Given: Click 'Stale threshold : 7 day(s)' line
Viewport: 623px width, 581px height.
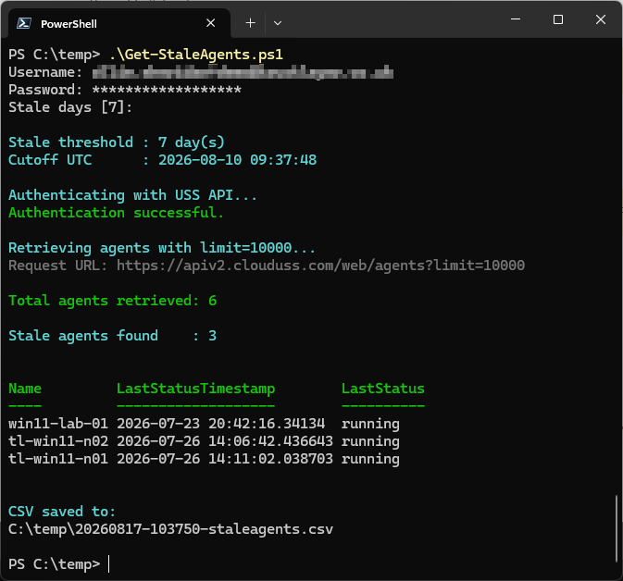Looking at the screenshot, I should [117, 142].
